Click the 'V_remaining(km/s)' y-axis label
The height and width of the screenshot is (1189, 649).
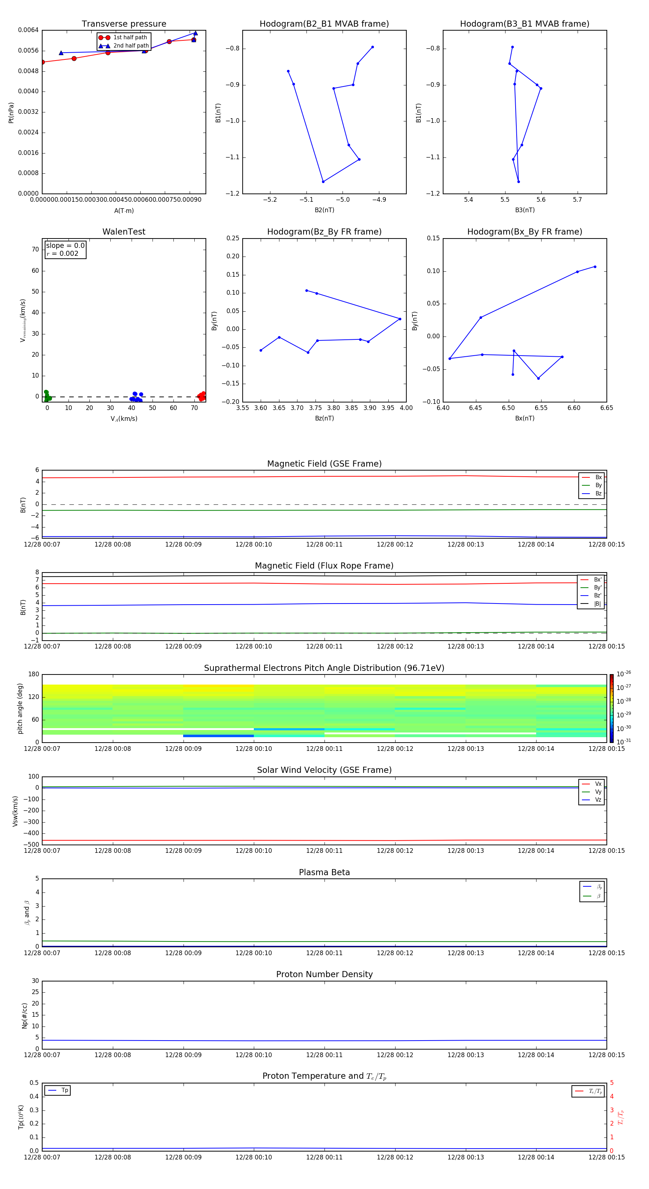[x=23, y=320]
